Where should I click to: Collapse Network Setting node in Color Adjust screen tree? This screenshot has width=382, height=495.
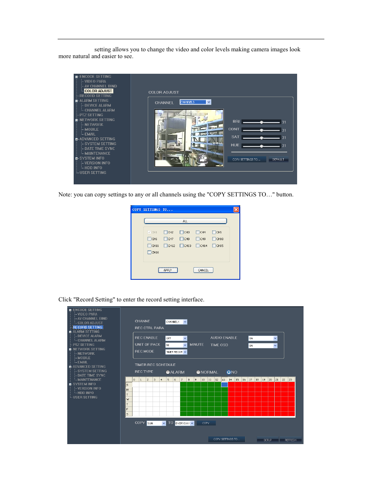(x=76, y=120)
